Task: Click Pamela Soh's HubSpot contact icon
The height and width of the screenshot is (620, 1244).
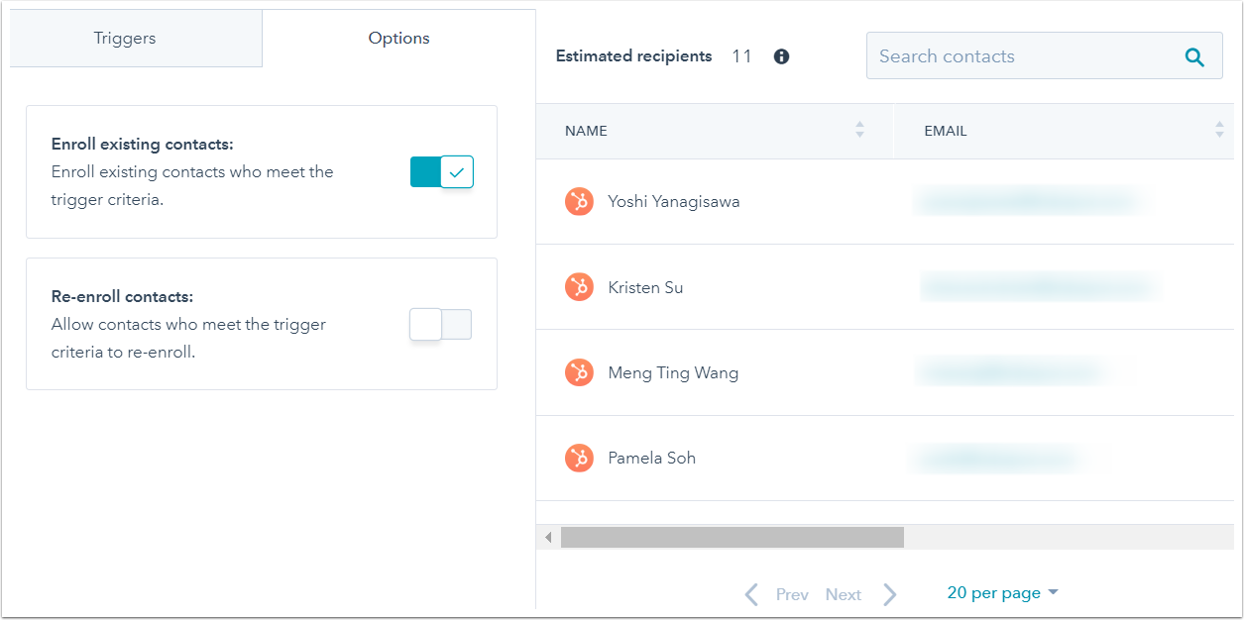Action: pos(579,459)
